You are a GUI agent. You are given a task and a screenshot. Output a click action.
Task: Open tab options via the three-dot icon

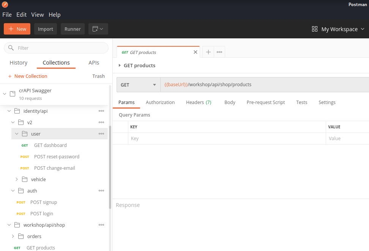(219, 52)
